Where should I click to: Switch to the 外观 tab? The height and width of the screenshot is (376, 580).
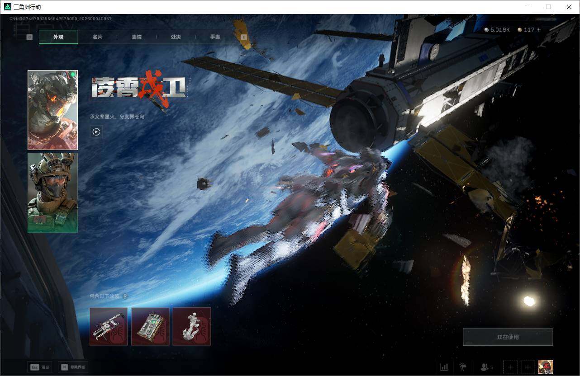(58, 37)
